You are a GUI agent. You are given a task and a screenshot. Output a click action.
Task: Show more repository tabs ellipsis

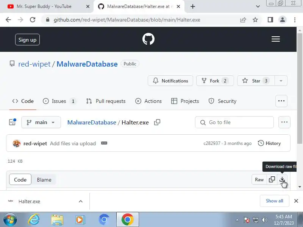tap(281, 101)
